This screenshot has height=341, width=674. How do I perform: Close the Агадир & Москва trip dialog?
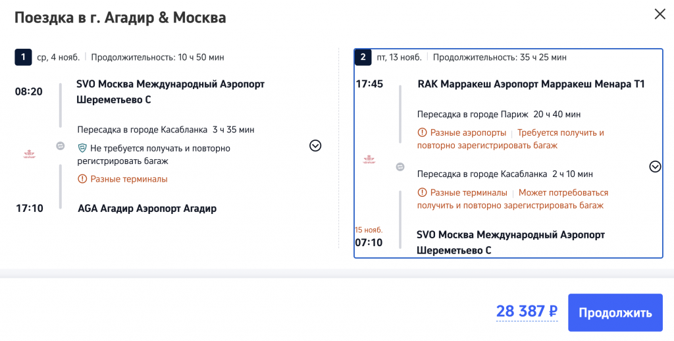[659, 14]
